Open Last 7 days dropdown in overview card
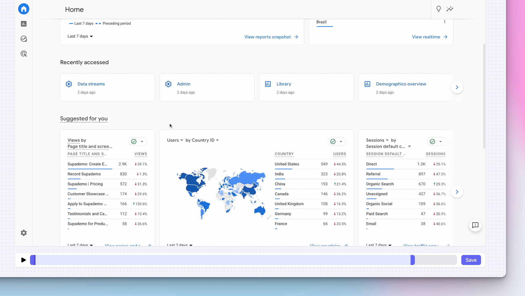This screenshot has width=525, height=296. [x=80, y=36]
